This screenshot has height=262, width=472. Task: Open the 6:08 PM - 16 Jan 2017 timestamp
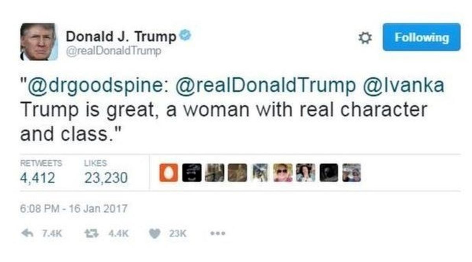click(74, 208)
